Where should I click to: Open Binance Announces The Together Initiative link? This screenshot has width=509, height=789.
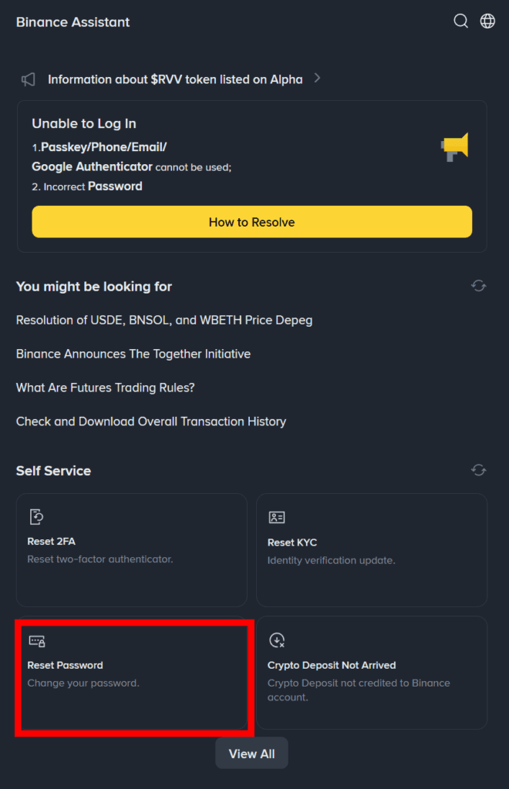click(x=133, y=354)
